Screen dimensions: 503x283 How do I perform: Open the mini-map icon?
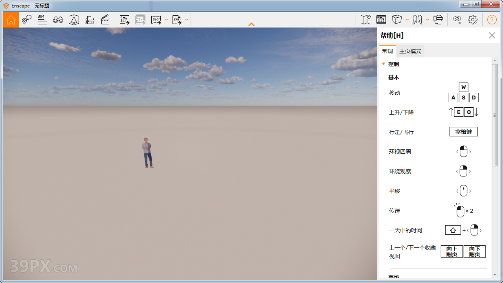pyautogui.click(x=365, y=19)
